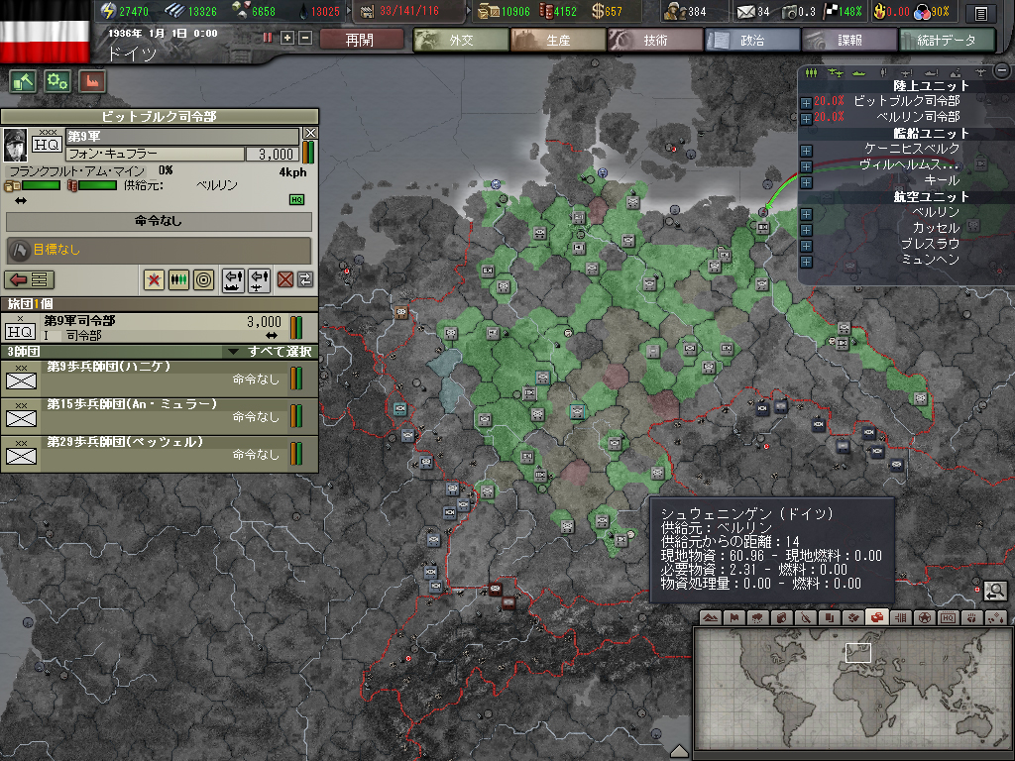
Task: Open the 政治 politics tab
Action: (x=752, y=40)
